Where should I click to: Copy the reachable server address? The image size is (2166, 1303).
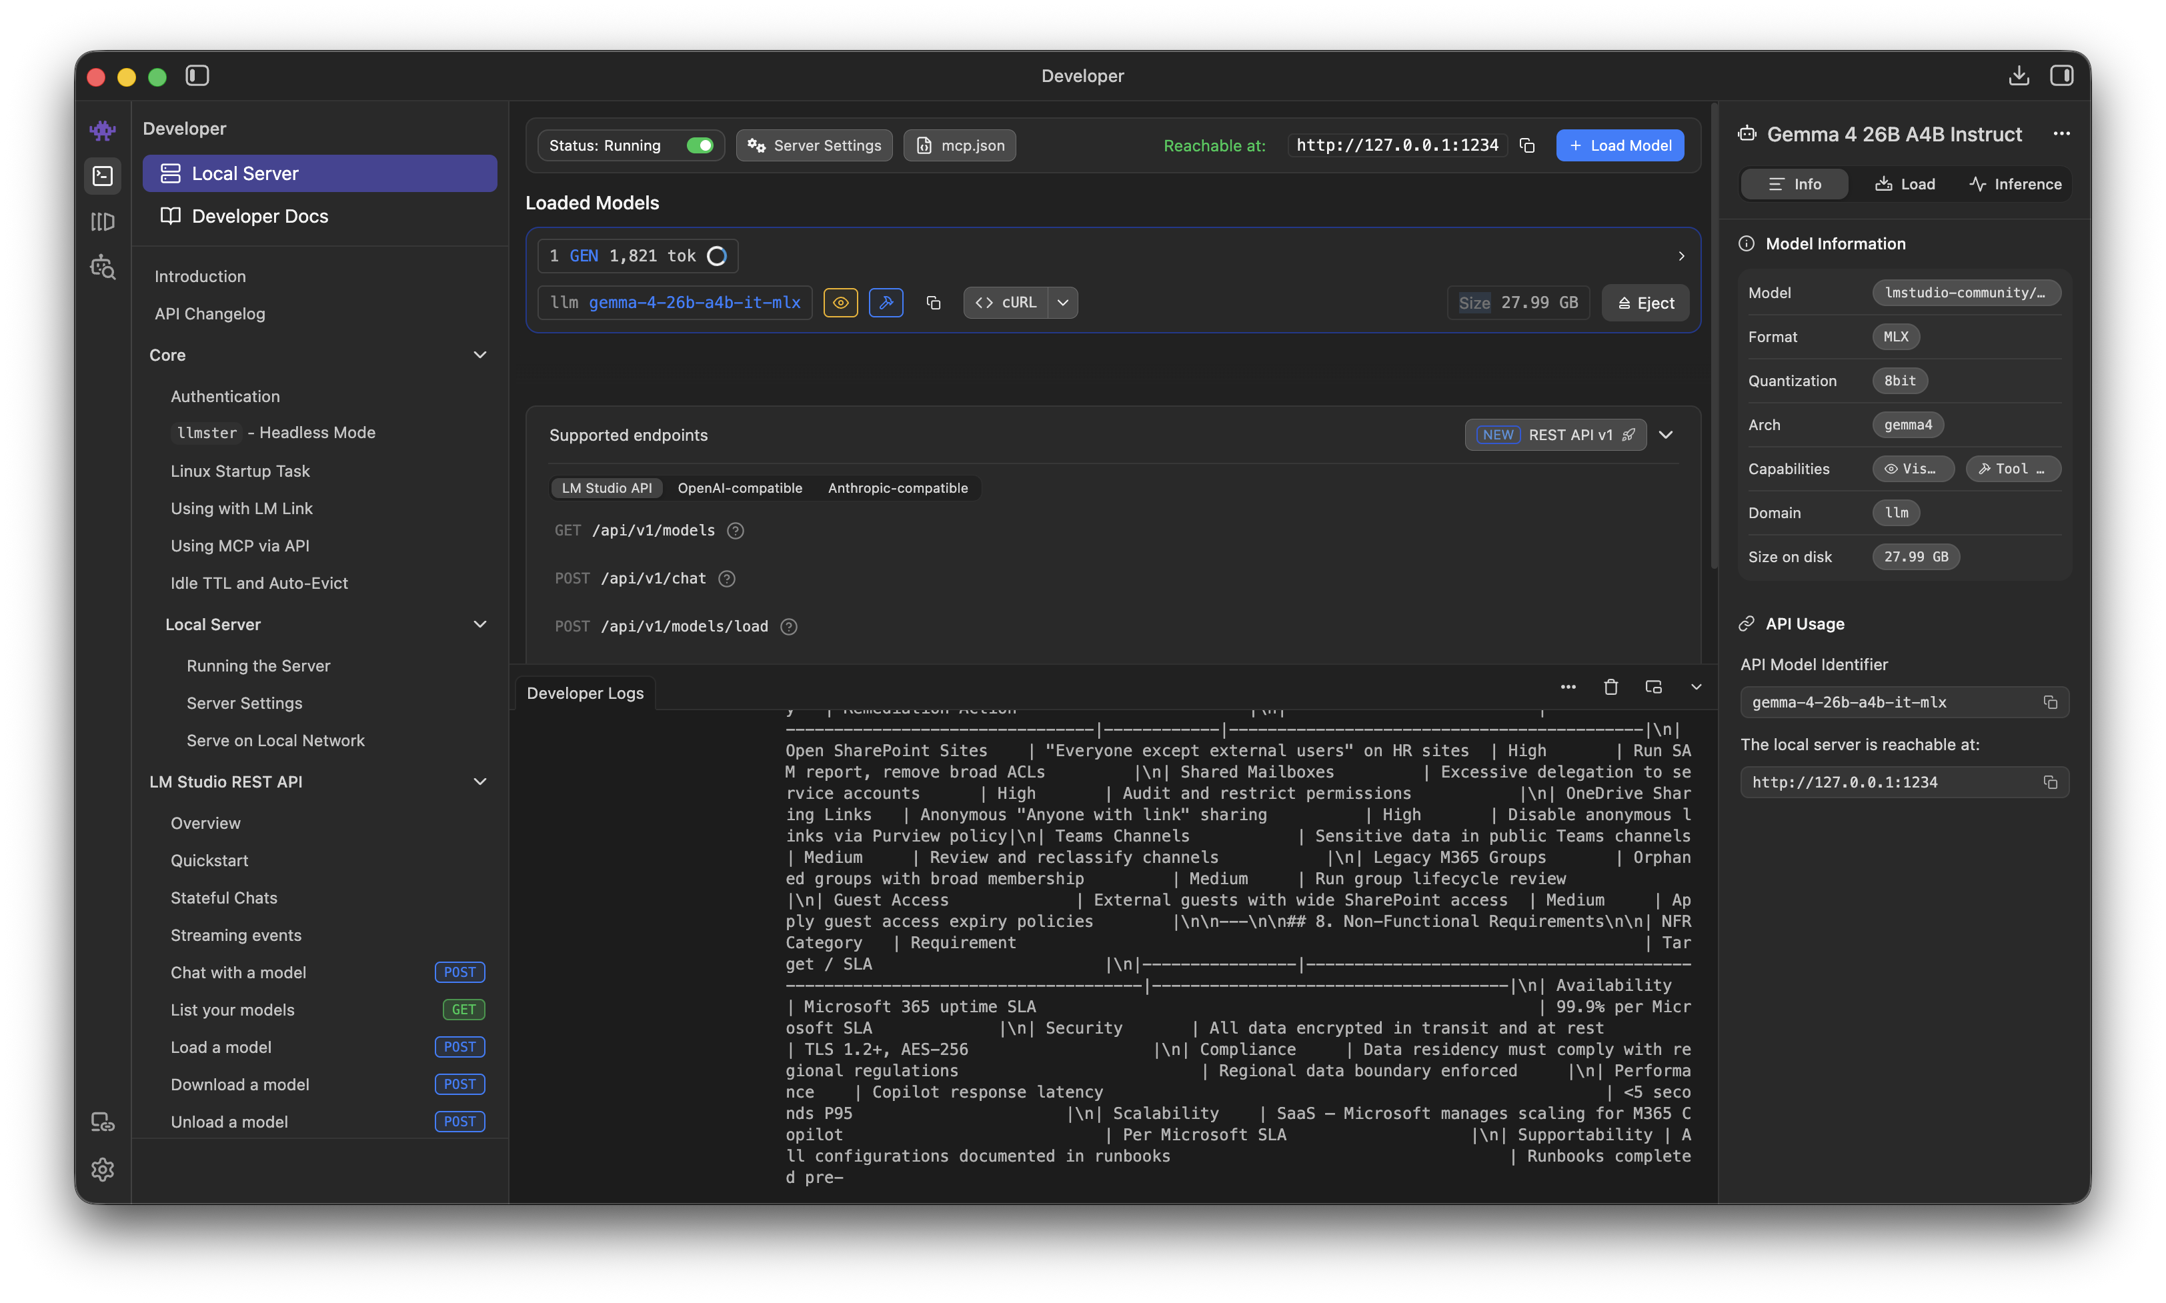(x=1528, y=146)
